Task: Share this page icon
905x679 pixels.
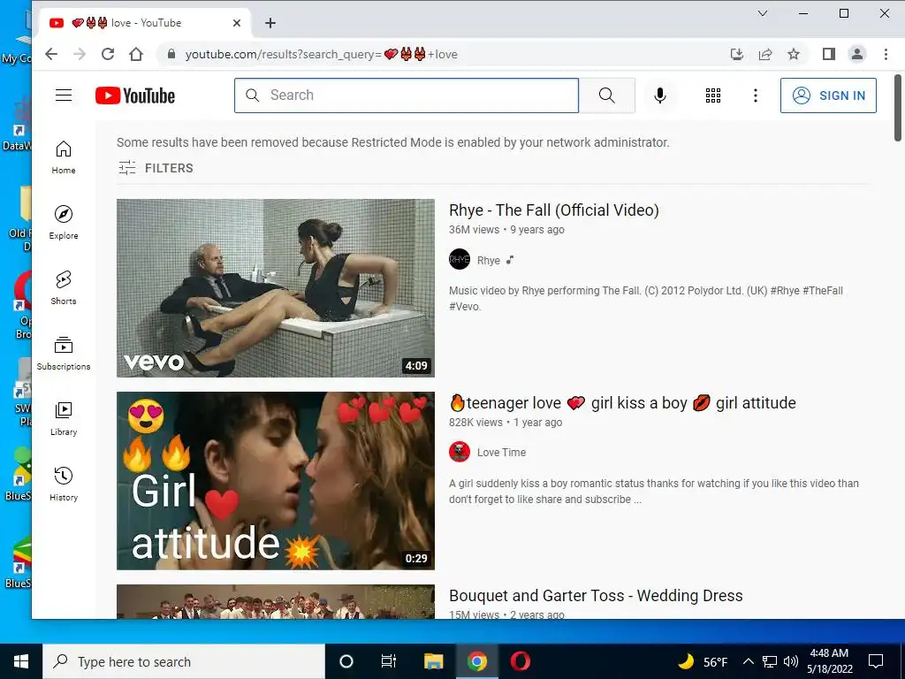Action: [x=765, y=54]
